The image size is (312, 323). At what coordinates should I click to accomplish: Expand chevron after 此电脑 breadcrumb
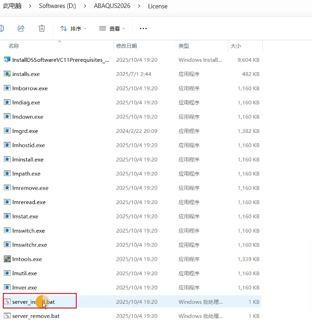click(30, 6)
